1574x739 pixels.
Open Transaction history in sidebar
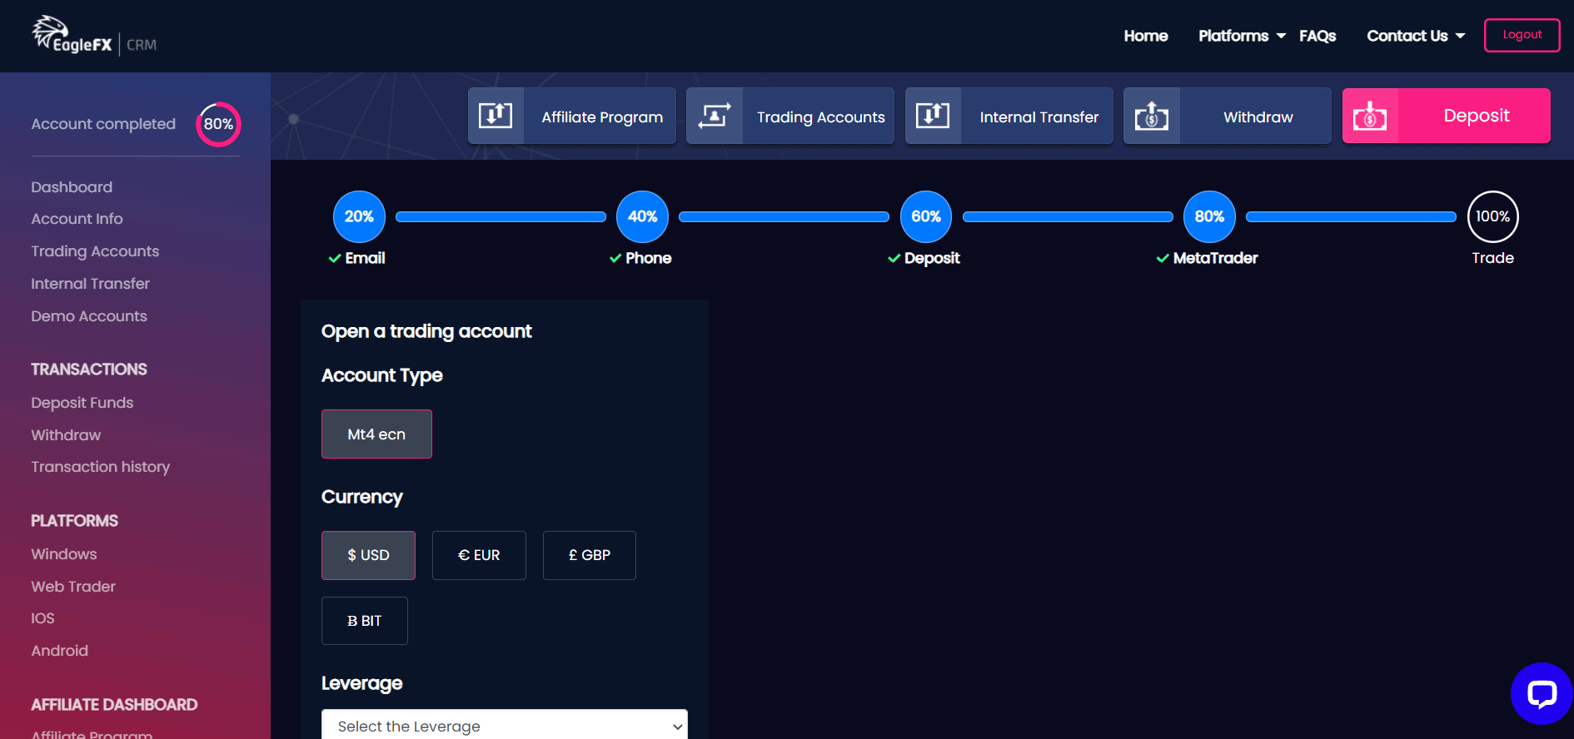click(x=100, y=467)
